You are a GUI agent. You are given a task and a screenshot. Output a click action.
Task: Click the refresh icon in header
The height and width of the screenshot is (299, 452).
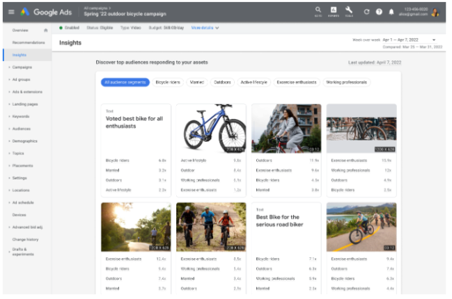click(366, 12)
